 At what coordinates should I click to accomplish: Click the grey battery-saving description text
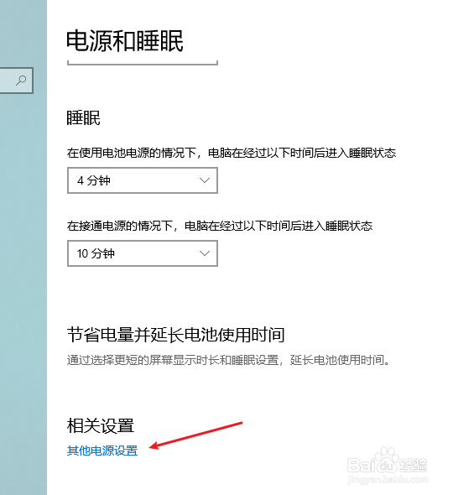[228, 360]
